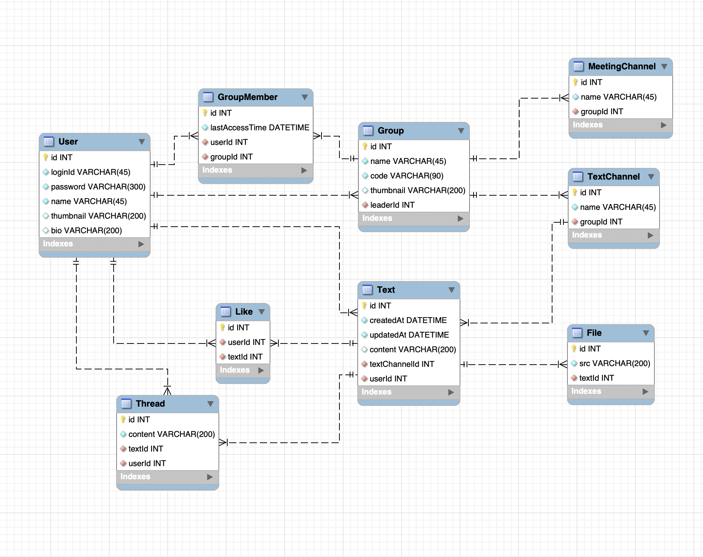
Task: Collapse the Text table via header arrow
Action: pyautogui.click(x=452, y=290)
